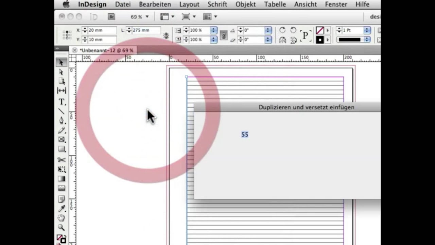The image size is (435, 245).
Task: Select the Pen tool
Action: click(62, 120)
